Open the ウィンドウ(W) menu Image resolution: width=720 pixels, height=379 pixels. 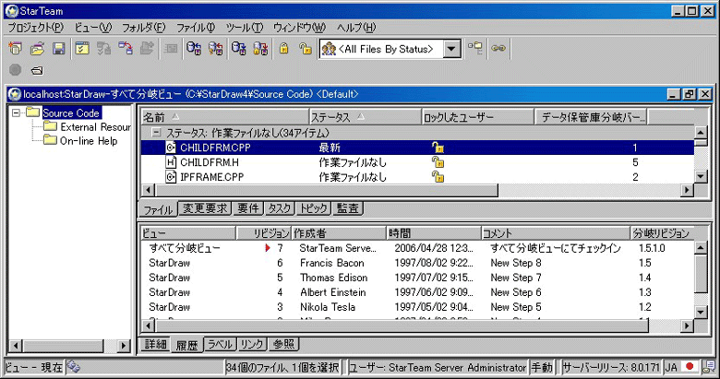click(x=299, y=28)
